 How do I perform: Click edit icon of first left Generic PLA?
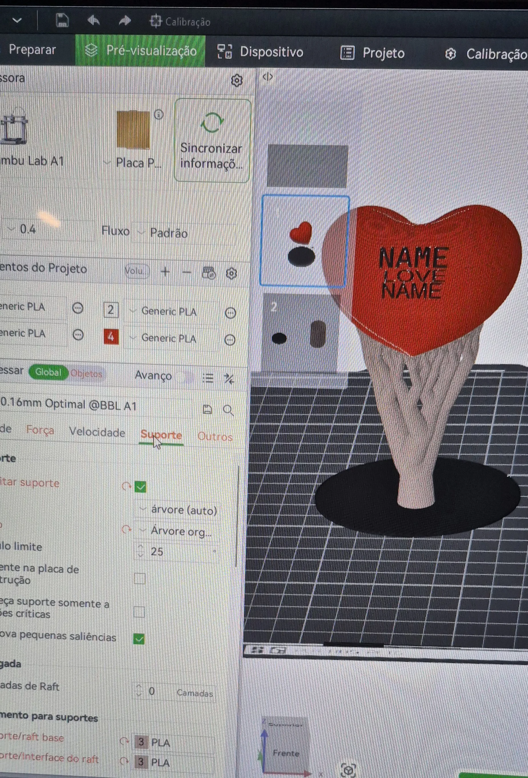pyautogui.click(x=78, y=308)
